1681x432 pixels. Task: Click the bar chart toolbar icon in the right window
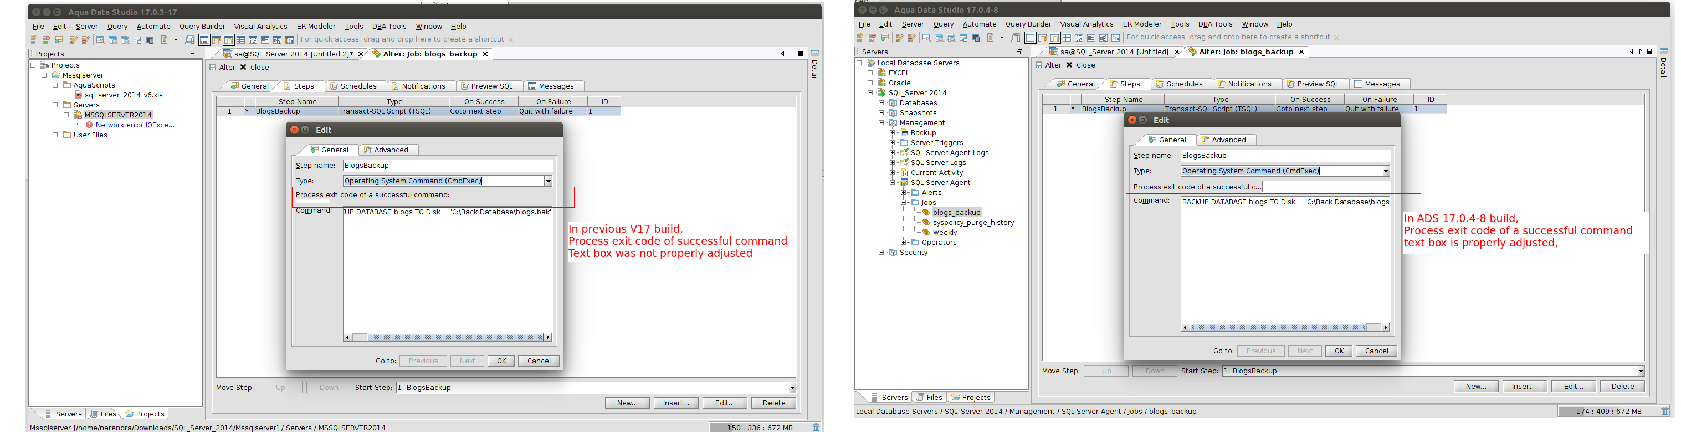point(1115,38)
